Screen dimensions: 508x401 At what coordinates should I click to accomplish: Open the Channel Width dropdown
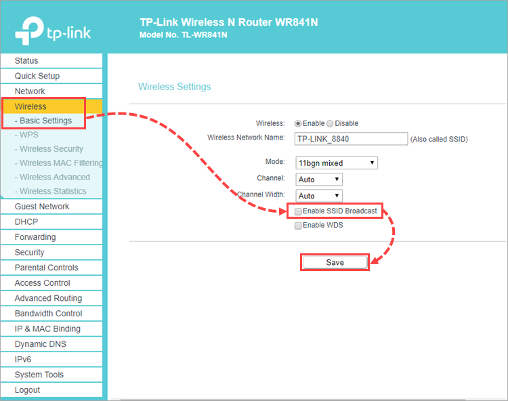pyautogui.click(x=319, y=196)
